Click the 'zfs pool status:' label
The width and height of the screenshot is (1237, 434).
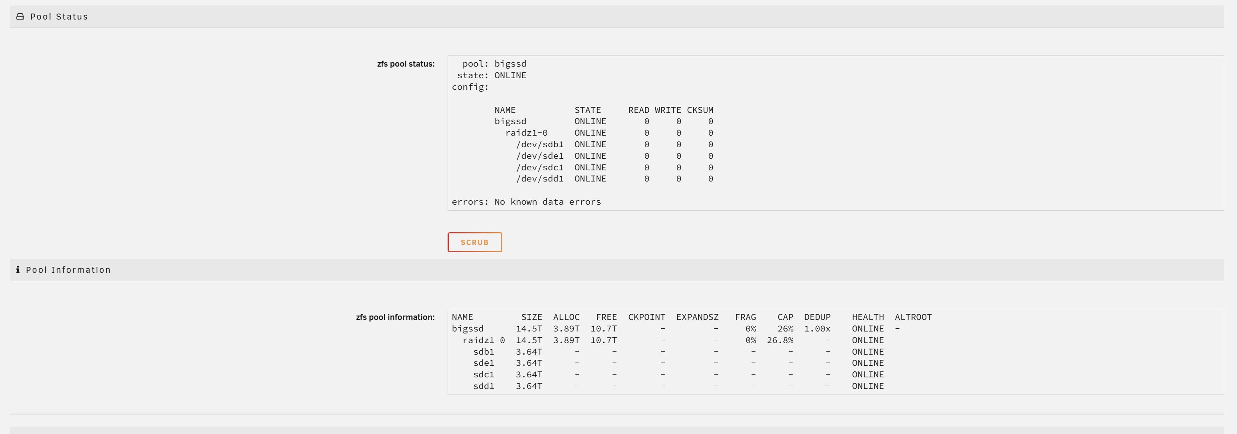pyautogui.click(x=405, y=64)
